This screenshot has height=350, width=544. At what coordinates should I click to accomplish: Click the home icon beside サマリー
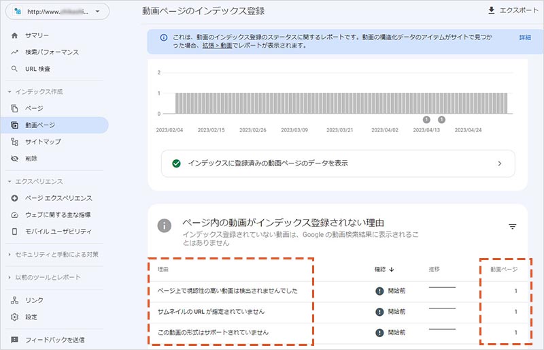(x=15, y=35)
